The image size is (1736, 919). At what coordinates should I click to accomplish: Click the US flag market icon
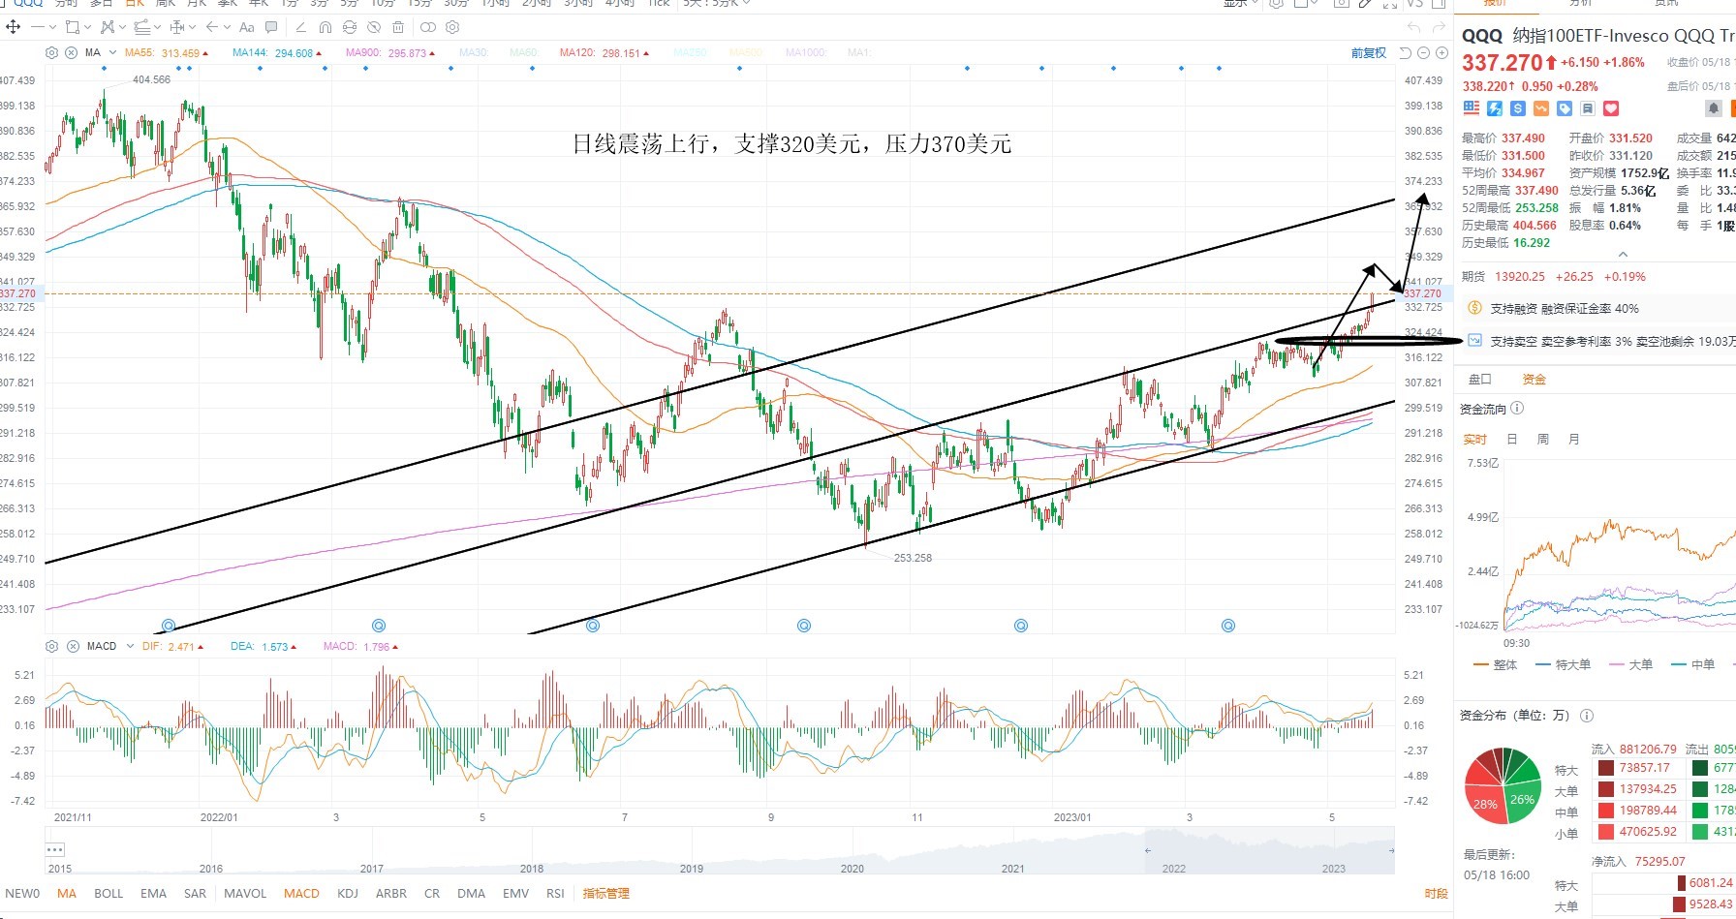click(x=1472, y=108)
